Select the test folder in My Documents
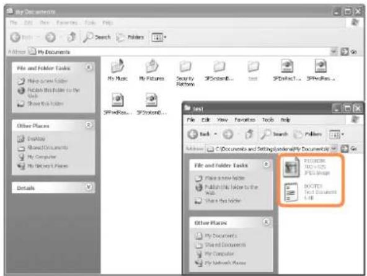 coord(253,71)
